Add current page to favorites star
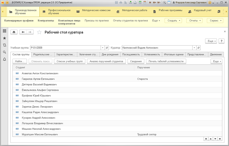Image resolution: width=229 pixels, height=146 pixels. coord(39,32)
